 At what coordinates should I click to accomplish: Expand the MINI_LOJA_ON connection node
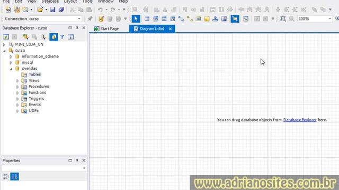click(x=4, y=44)
